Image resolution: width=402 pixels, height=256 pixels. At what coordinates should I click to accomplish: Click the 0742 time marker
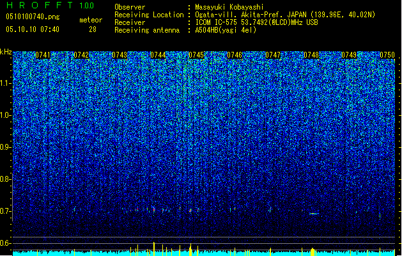81,55
